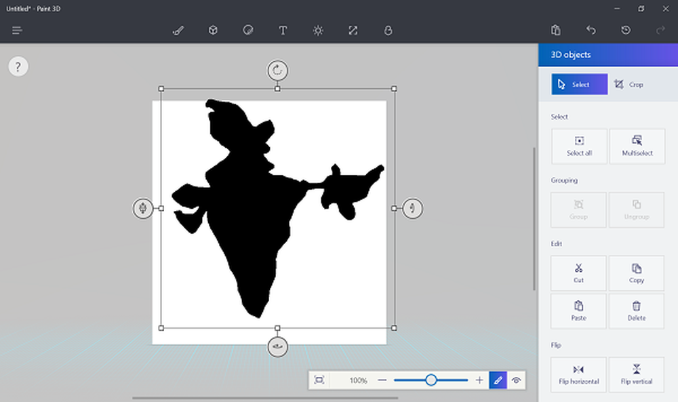Zoom in with the plus button

pos(479,380)
